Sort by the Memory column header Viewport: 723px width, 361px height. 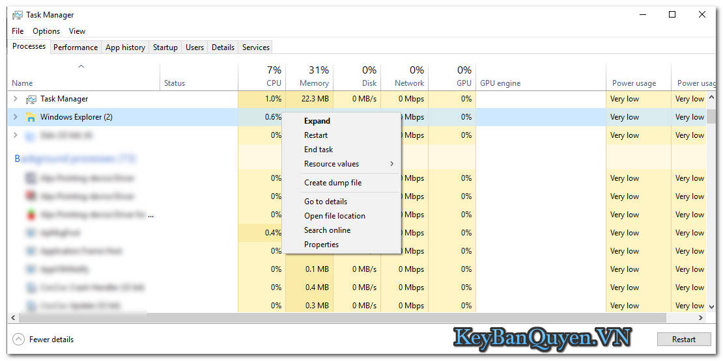coord(309,77)
